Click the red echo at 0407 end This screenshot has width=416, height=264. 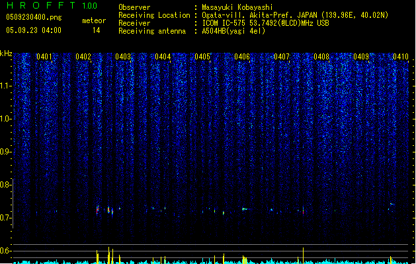304,211
